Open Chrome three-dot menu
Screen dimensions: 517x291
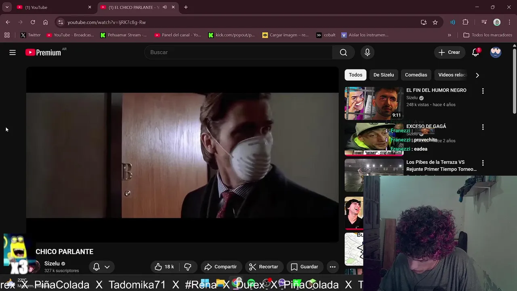point(509,22)
